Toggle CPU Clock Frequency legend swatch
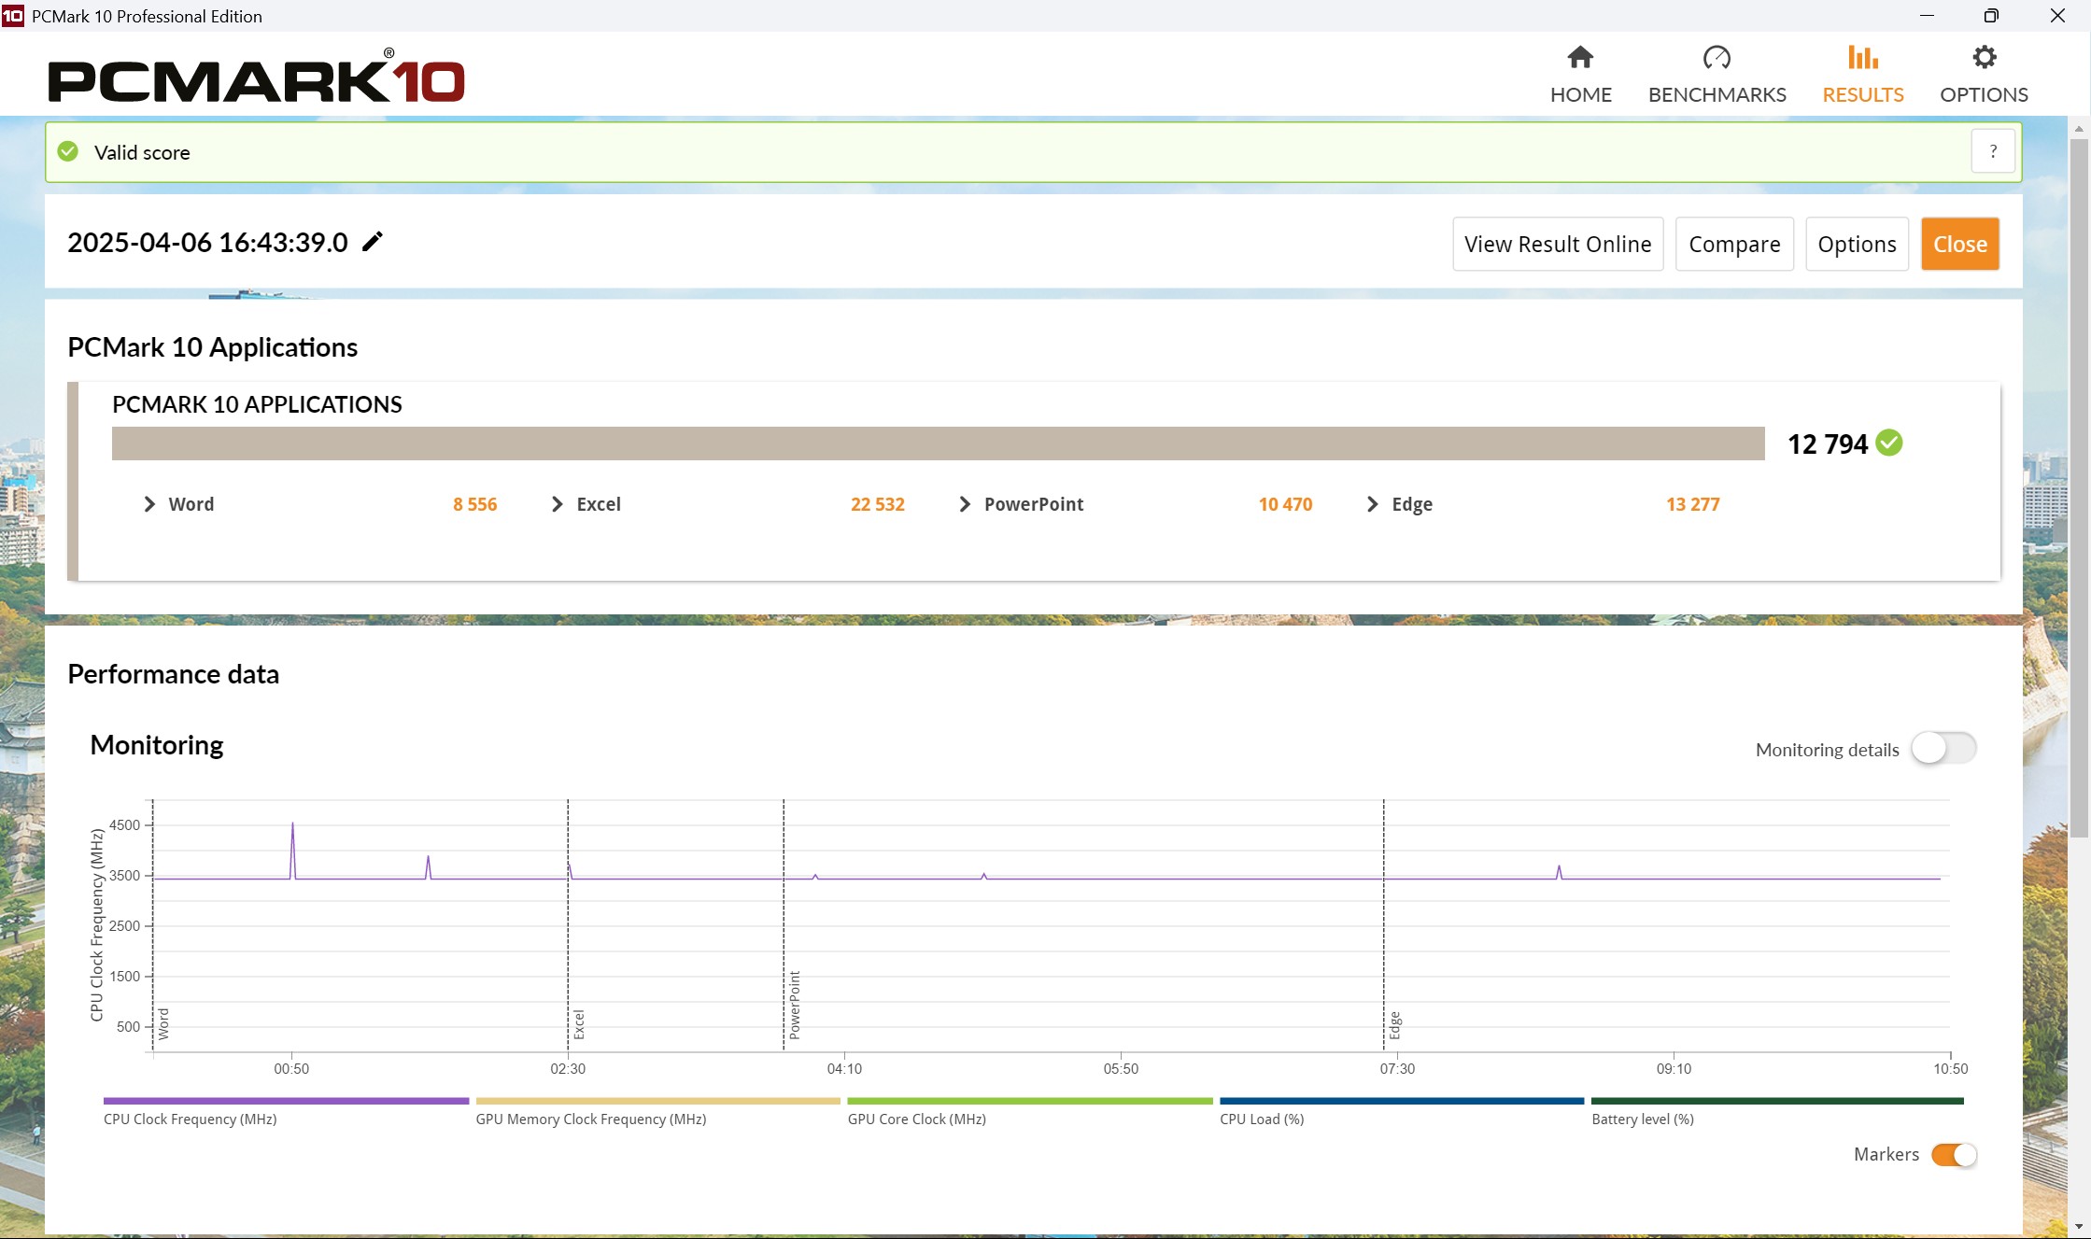2091x1239 pixels. point(286,1101)
